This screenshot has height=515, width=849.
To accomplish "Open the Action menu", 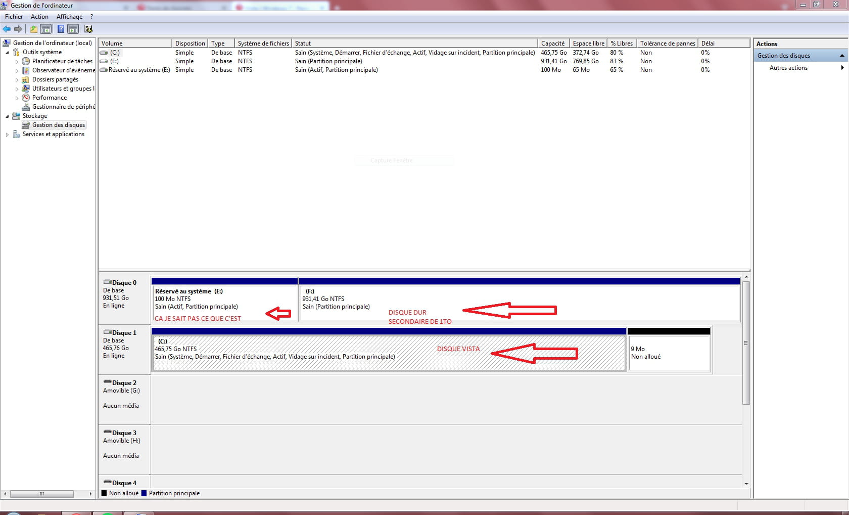I will 39,17.
